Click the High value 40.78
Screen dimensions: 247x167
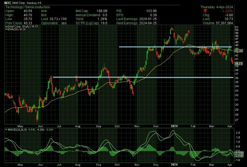pos(28,15)
